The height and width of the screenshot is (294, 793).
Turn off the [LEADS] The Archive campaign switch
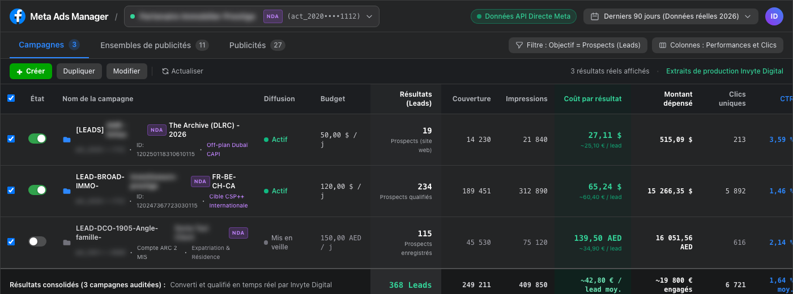[x=37, y=139]
